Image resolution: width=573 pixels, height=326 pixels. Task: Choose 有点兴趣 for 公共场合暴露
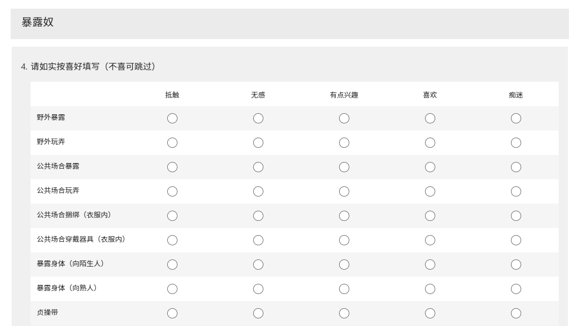pyautogui.click(x=344, y=167)
